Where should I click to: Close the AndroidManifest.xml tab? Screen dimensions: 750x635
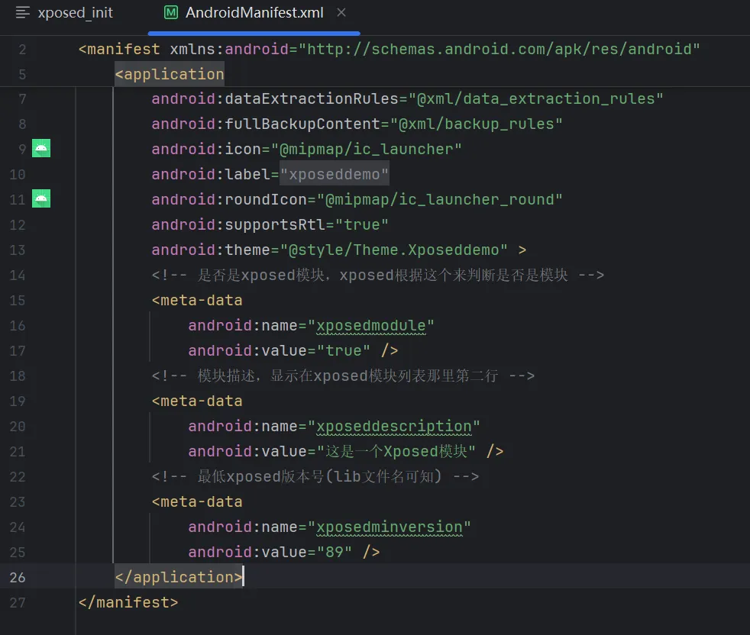(x=341, y=12)
